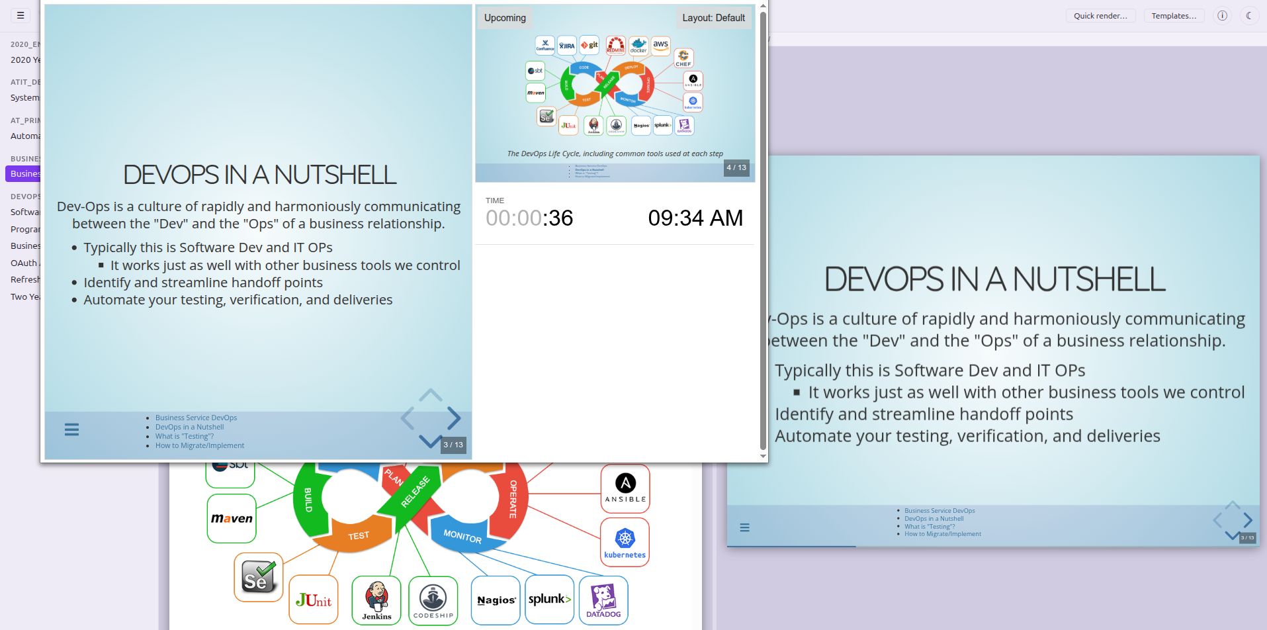Click the 09:34 AM clock display
The height and width of the screenshot is (630, 1267).
click(695, 218)
